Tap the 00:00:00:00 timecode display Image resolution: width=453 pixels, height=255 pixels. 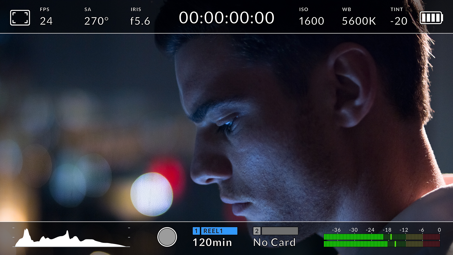point(226,18)
